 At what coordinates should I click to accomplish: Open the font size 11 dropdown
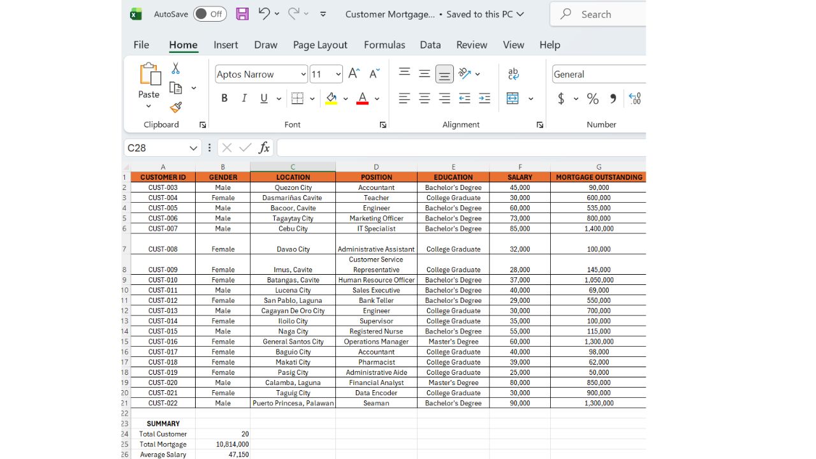click(x=338, y=74)
